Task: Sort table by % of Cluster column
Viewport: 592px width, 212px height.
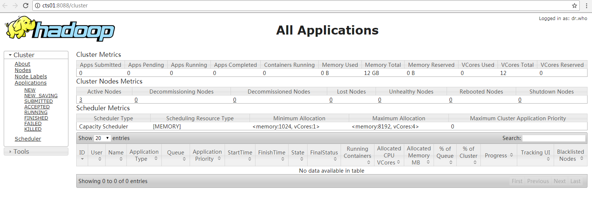Action: [x=469, y=155]
